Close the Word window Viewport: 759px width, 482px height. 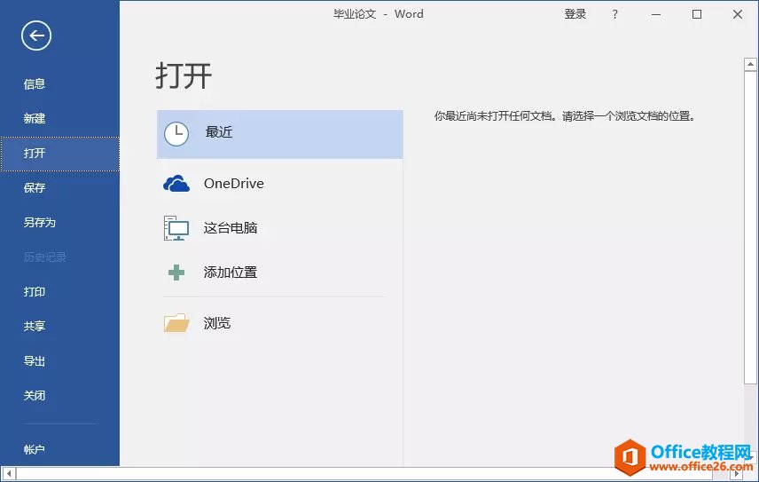[738, 14]
